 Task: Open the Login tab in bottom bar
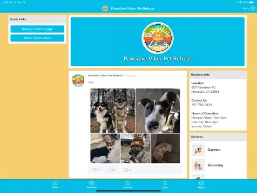(x=165, y=185)
